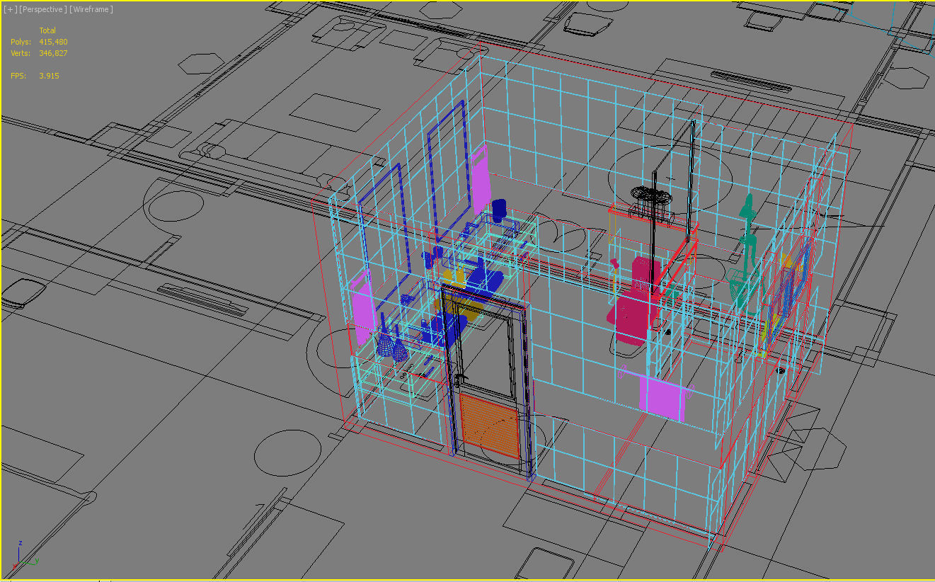Open the [+] viewport general menu
The width and height of the screenshot is (935, 582).
click(x=10, y=9)
